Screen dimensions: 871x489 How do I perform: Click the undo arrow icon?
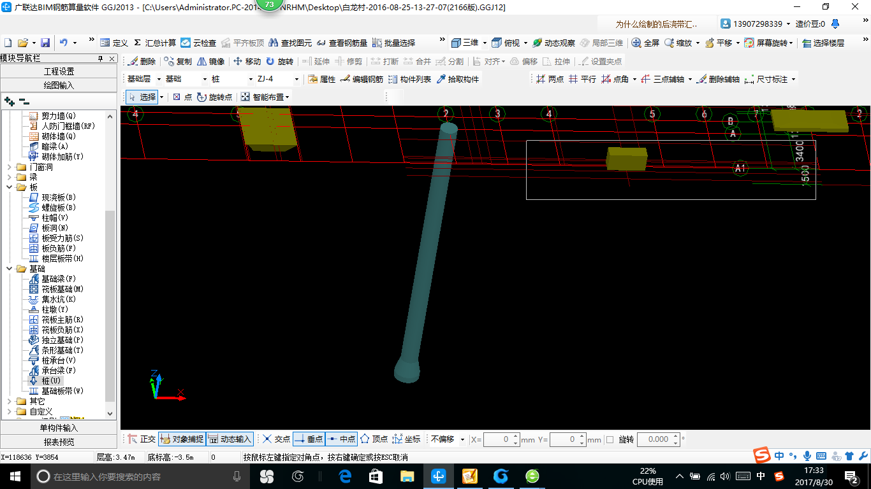pos(63,43)
